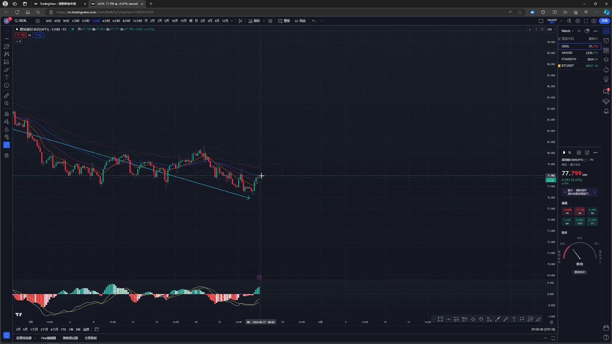This screenshot has height=344, width=612.
Task: Open candlestick chart style selector
Action: click(x=240, y=21)
